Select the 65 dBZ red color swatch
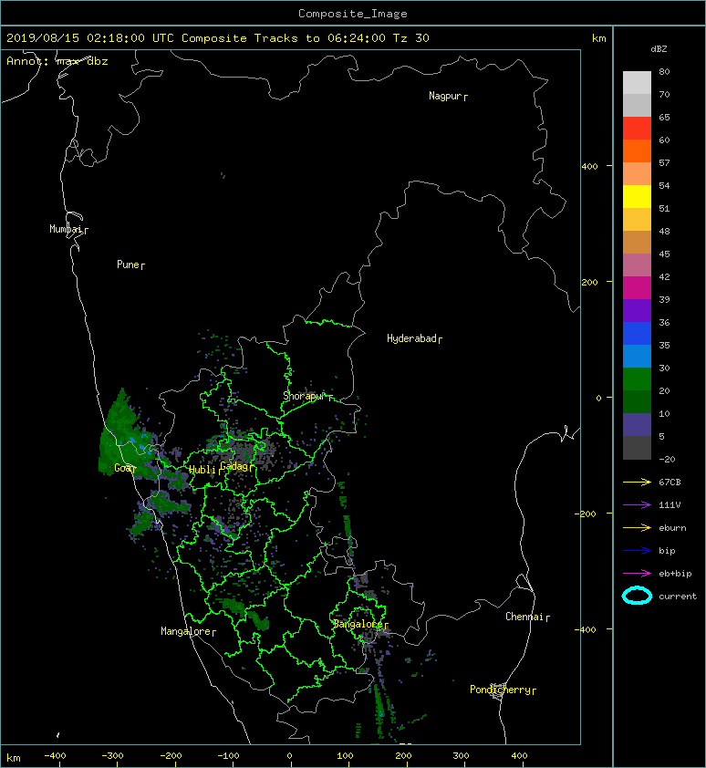Image resolution: width=706 pixels, height=768 pixels. [637, 129]
